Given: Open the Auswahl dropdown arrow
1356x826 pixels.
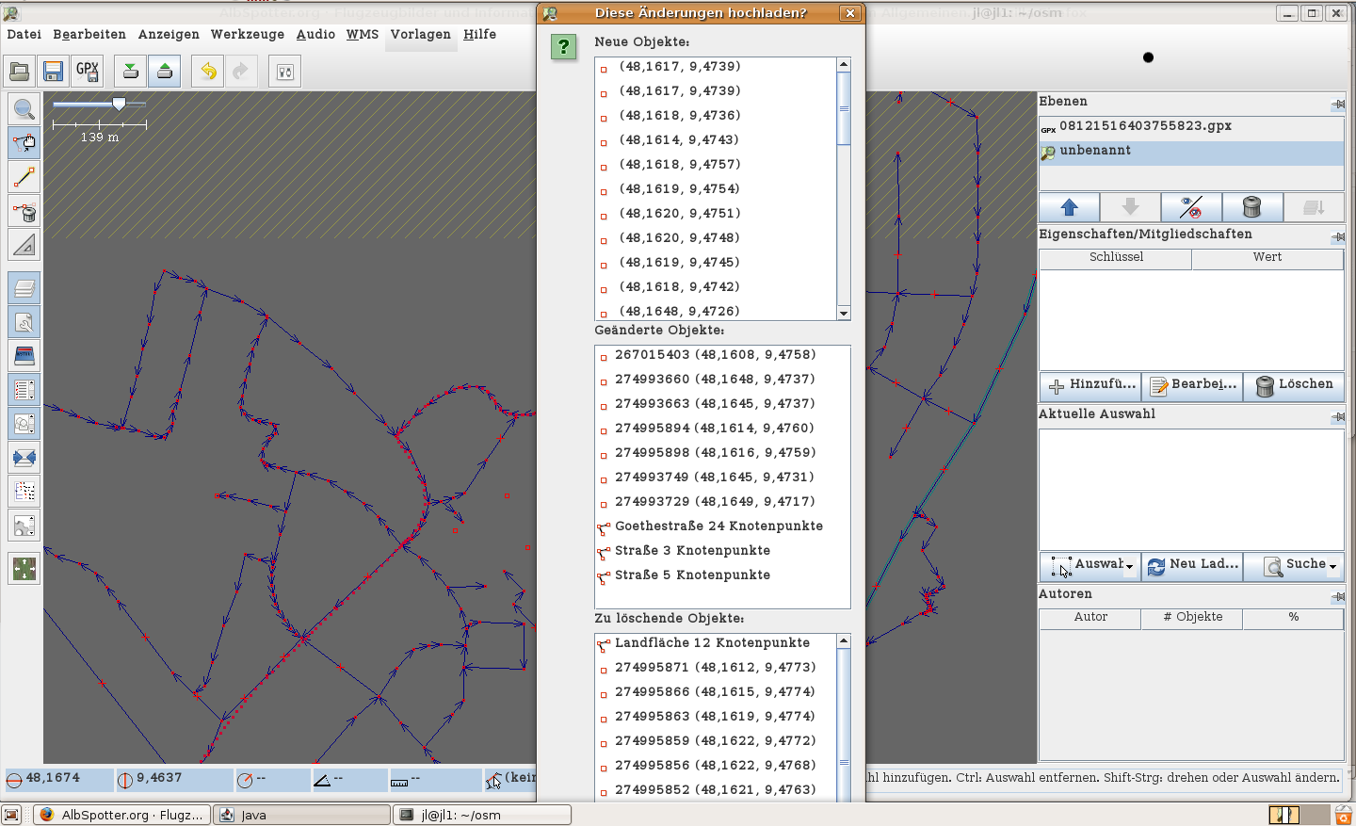Looking at the screenshot, I should pyautogui.click(x=1129, y=566).
